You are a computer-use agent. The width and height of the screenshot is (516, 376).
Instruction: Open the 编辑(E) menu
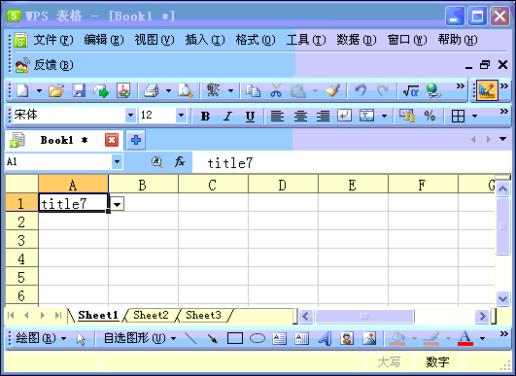click(104, 40)
